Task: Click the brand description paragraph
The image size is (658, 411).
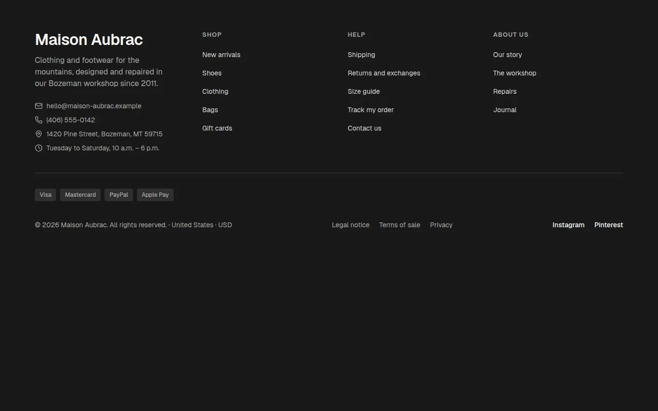Action: click(x=99, y=72)
